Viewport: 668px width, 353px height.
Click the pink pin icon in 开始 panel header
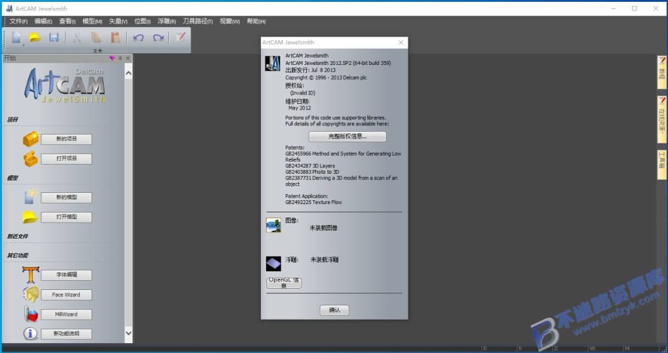(x=112, y=58)
